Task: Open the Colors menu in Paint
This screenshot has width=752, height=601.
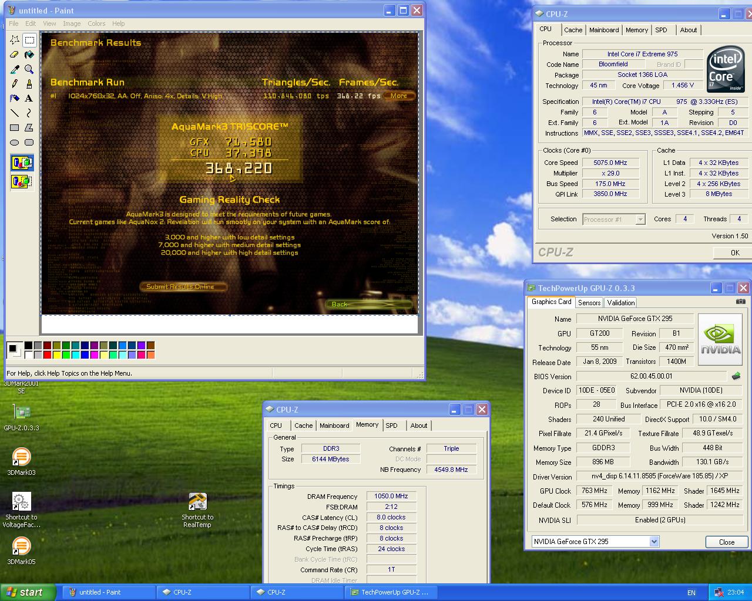Action: point(96,23)
